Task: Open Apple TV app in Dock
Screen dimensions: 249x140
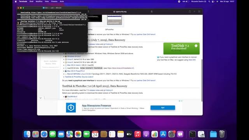Action: coord(129,134)
